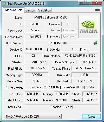104x122 pixels.
Task: Click default Shader clock 1242 MHz
Action: coord(90,100)
